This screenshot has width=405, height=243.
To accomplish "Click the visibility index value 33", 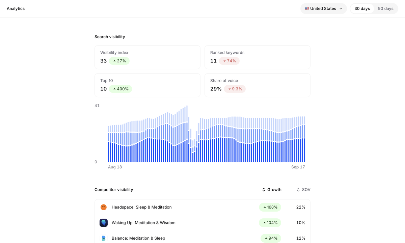I will [104, 61].
